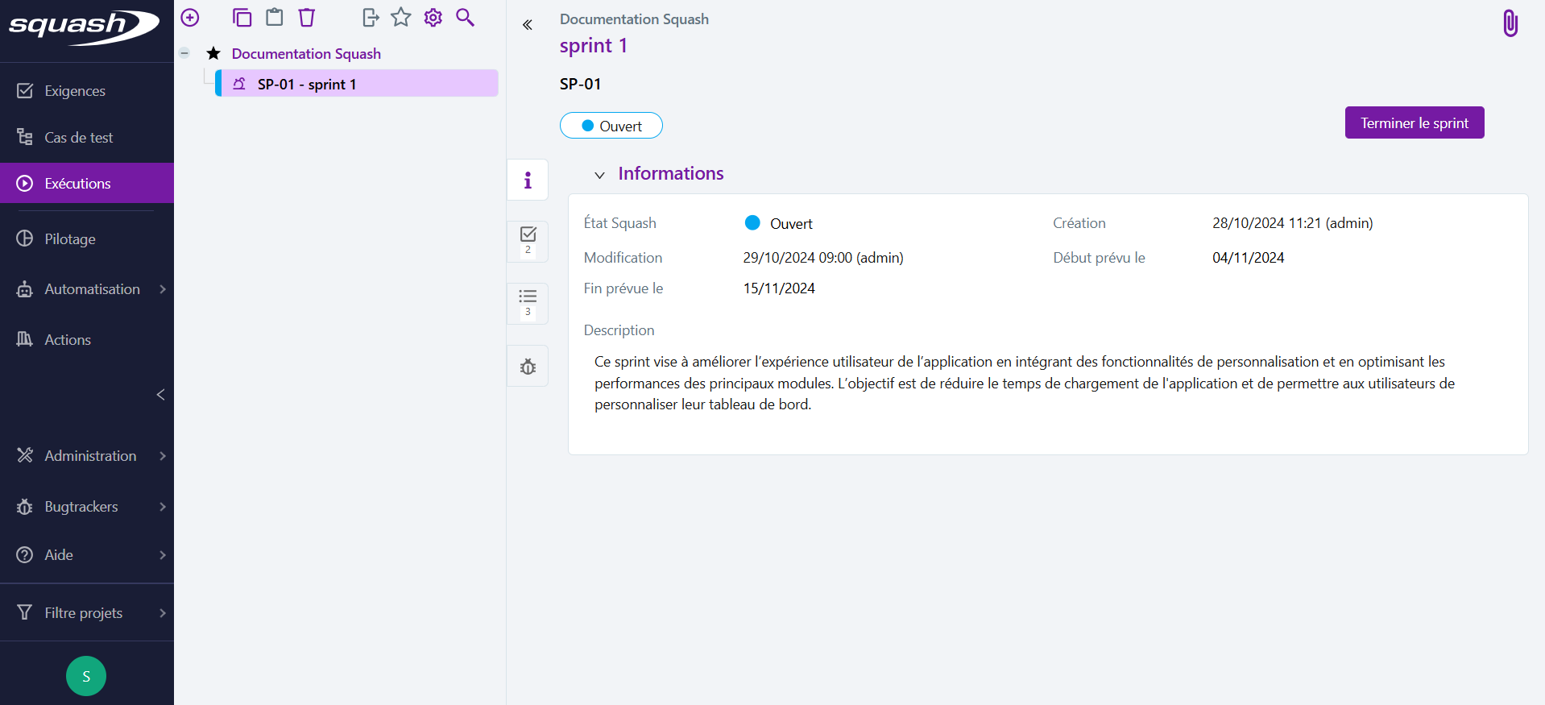
Task: Go to Exigences workspace
Action: tap(87, 91)
